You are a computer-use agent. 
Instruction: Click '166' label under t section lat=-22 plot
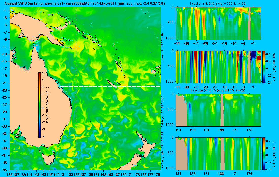tap(221, 130)
